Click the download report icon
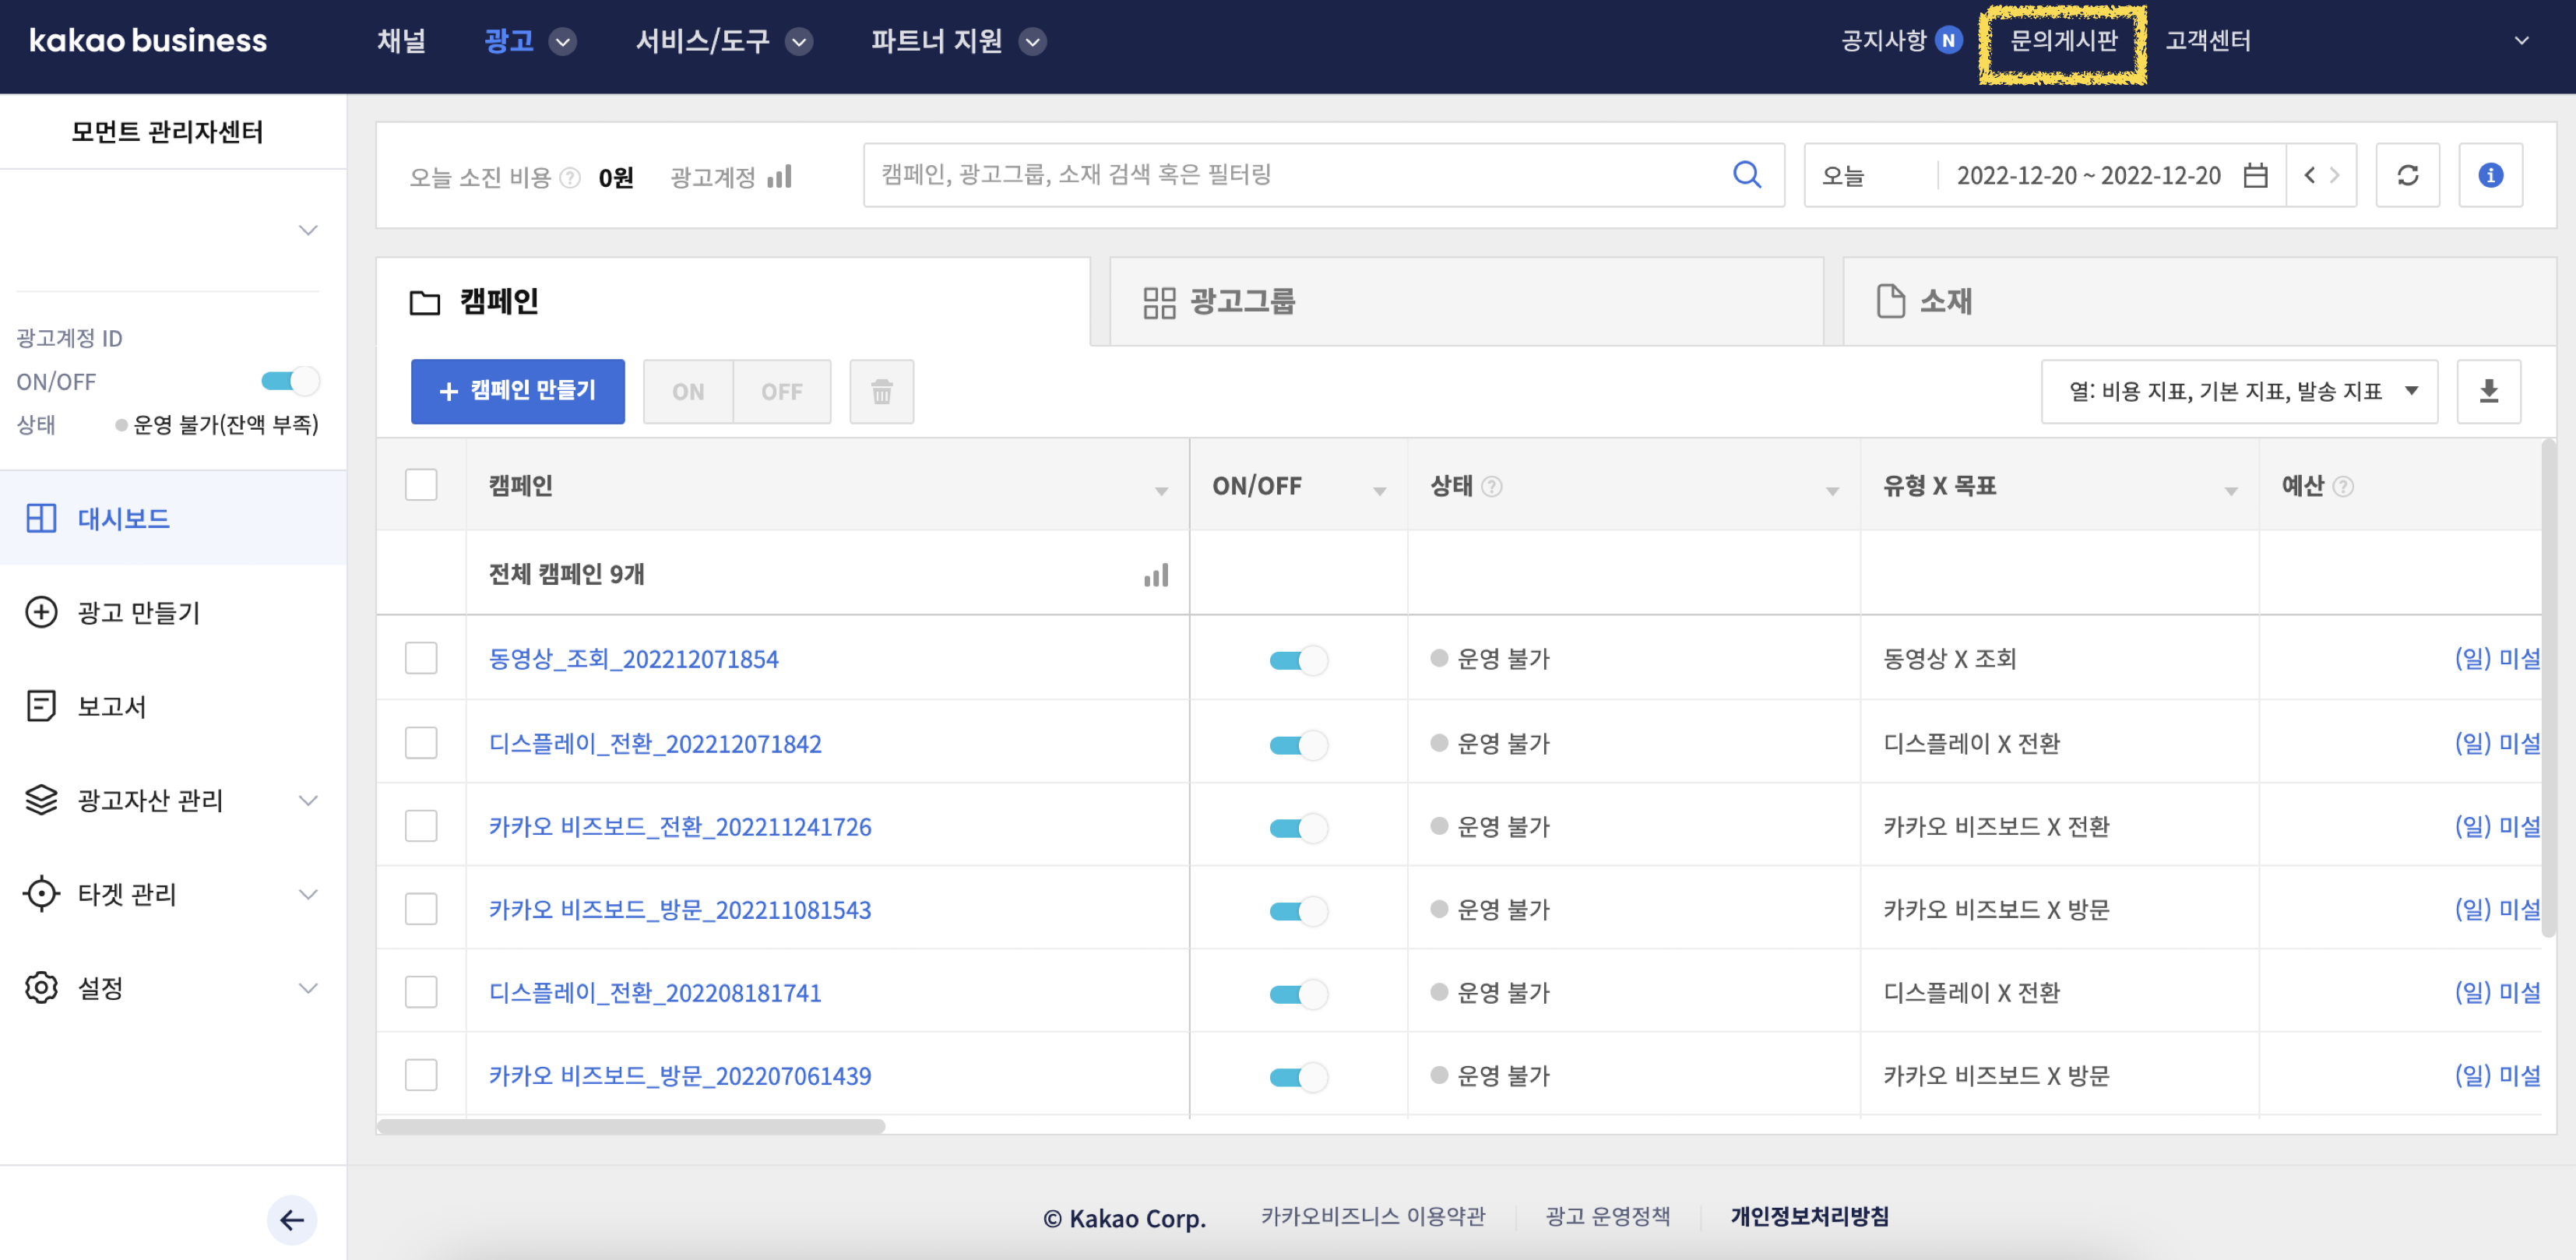Screen dimensions: 2576x1260 pyautogui.click(x=2488, y=391)
